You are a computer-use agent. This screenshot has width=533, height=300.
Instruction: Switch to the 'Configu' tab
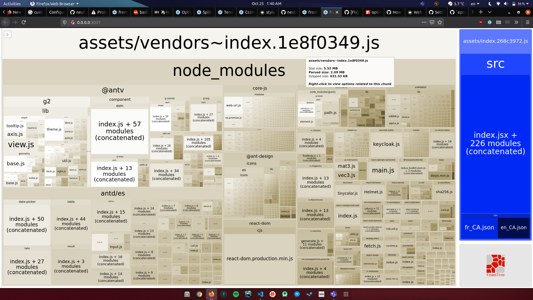tap(57, 12)
